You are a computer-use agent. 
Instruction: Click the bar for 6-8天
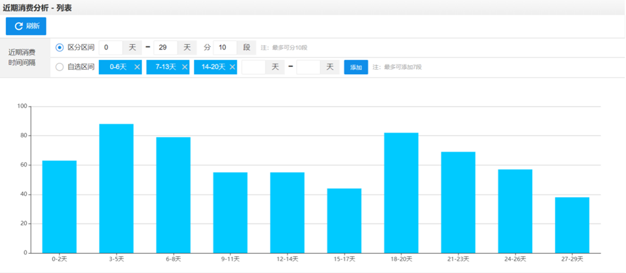click(x=173, y=195)
